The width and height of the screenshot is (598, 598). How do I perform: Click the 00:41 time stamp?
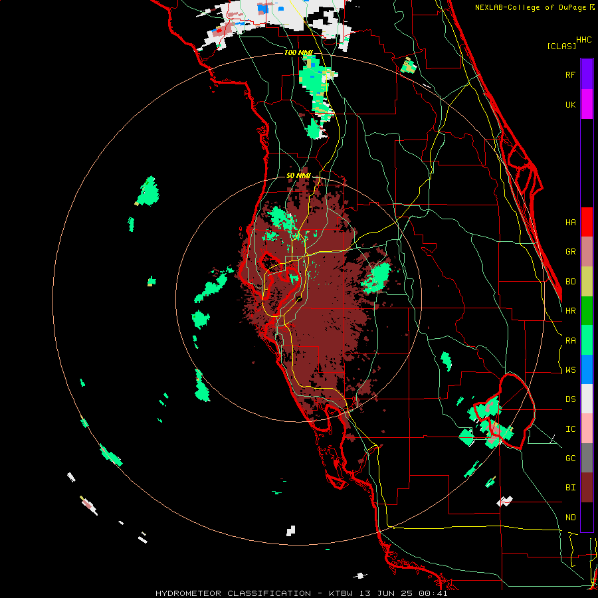[x=435, y=593]
